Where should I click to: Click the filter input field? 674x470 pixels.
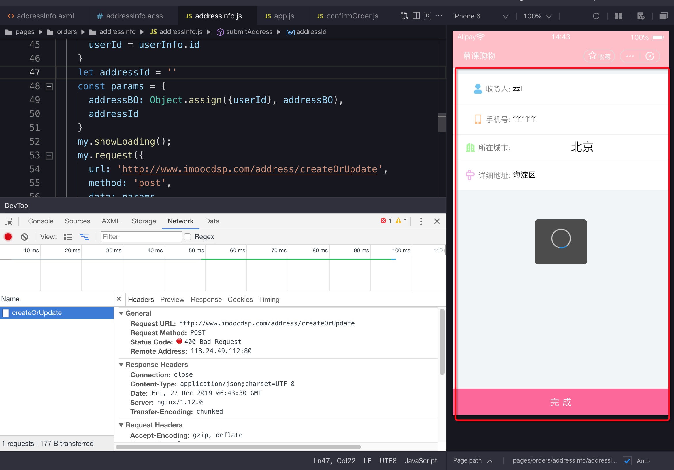pos(141,236)
